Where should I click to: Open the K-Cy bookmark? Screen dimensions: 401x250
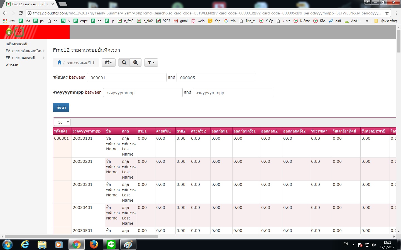click(x=266, y=21)
